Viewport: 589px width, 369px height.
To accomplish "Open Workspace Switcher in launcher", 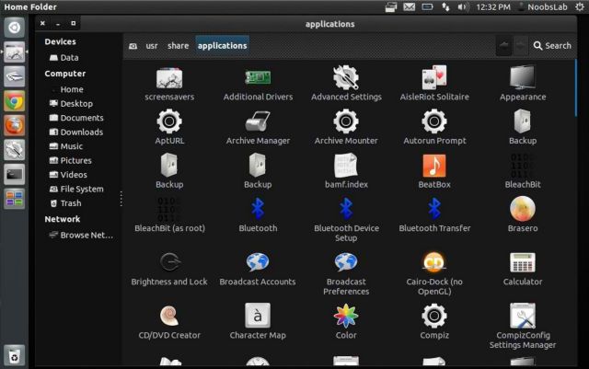I will (x=15, y=199).
